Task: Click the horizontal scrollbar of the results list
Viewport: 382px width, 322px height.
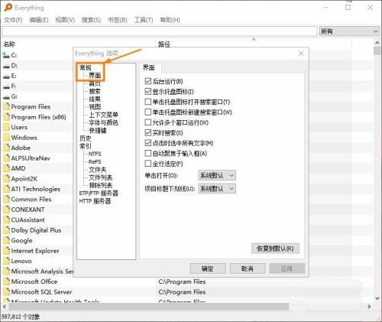Action: [x=148, y=307]
